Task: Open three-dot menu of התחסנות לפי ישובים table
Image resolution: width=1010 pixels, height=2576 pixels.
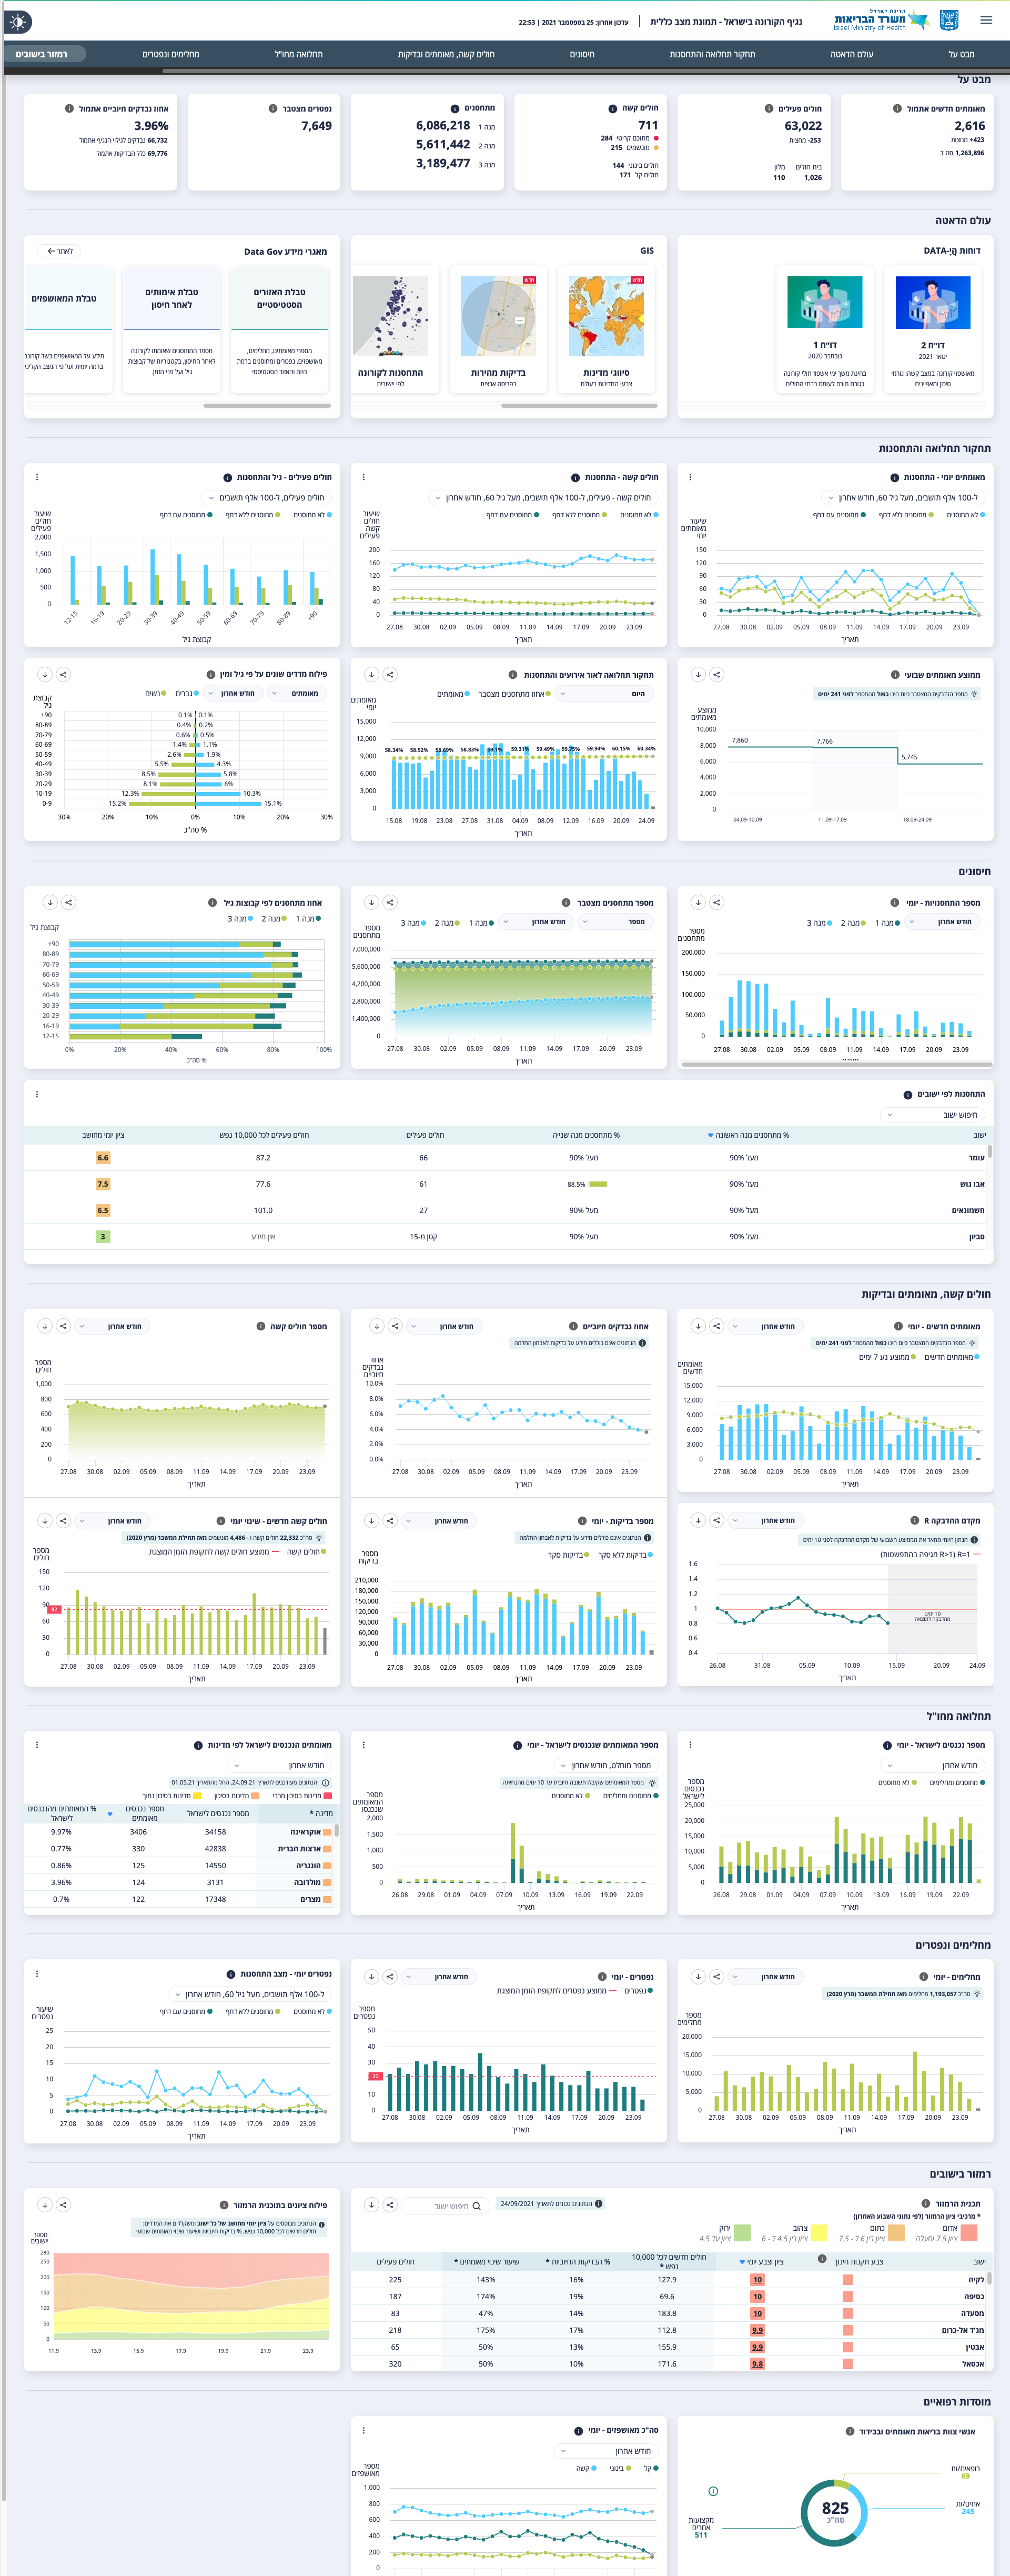Action: pyautogui.click(x=37, y=1094)
